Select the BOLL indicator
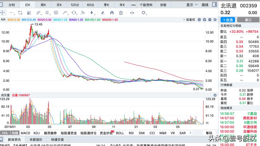Viewport: 260px width, 146px height. [120, 133]
